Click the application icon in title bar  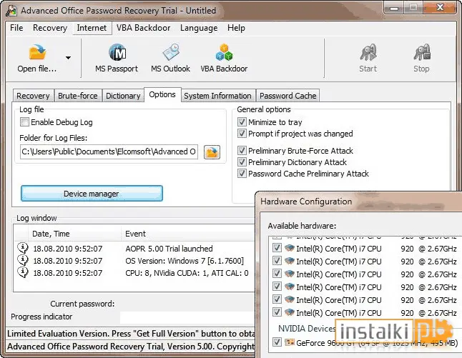click(x=11, y=11)
